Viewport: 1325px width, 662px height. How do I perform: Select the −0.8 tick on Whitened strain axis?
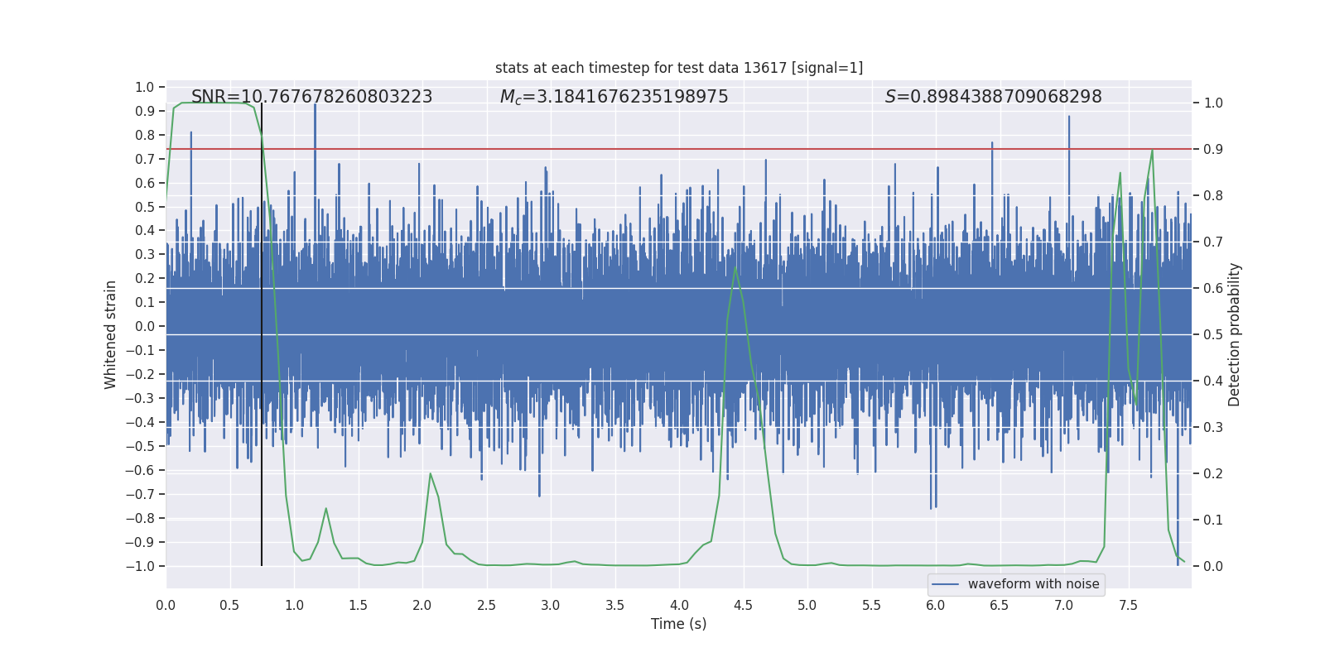[x=140, y=519]
